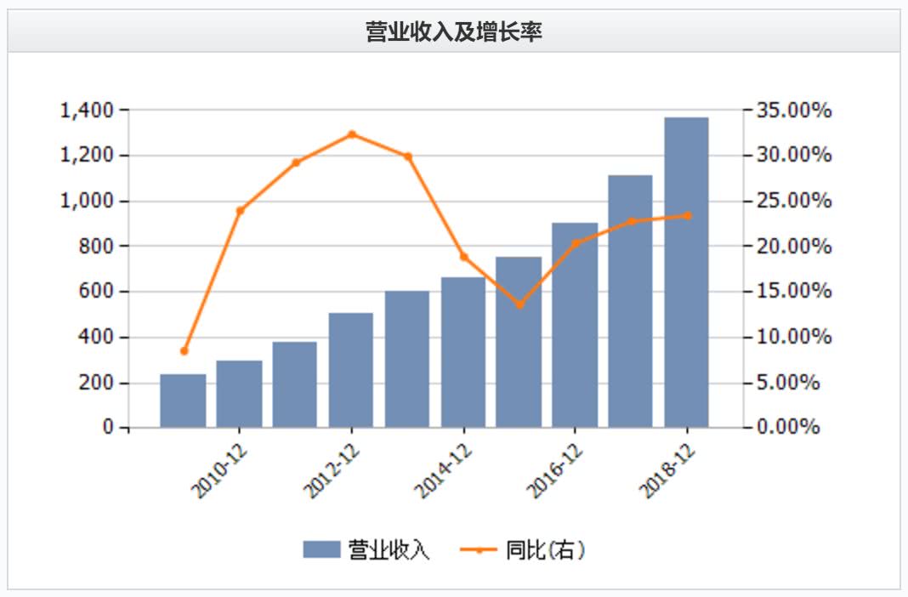Click the 营业收入 legend label text
This screenshot has width=908, height=597.
click(x=389, y=549)
